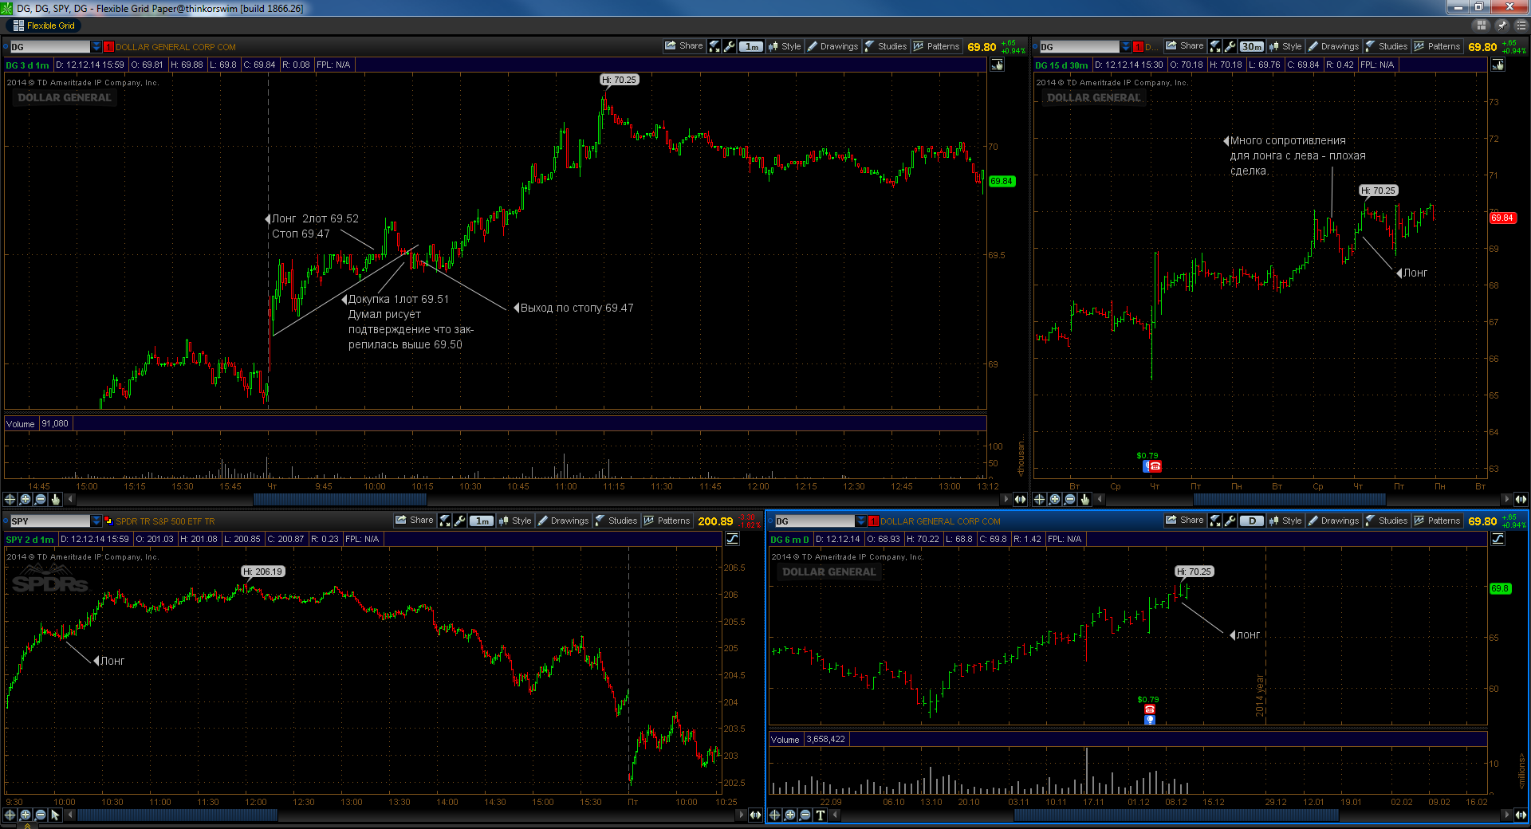
Task: Click scrollbar thumb under DG daily chart
Action: pyautogui.click(x=1176, y=815)
